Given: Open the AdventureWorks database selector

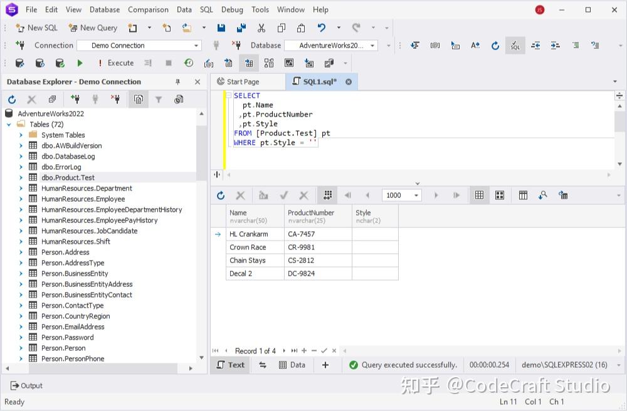Looking at the screenshot, I should tap(374, 45).
